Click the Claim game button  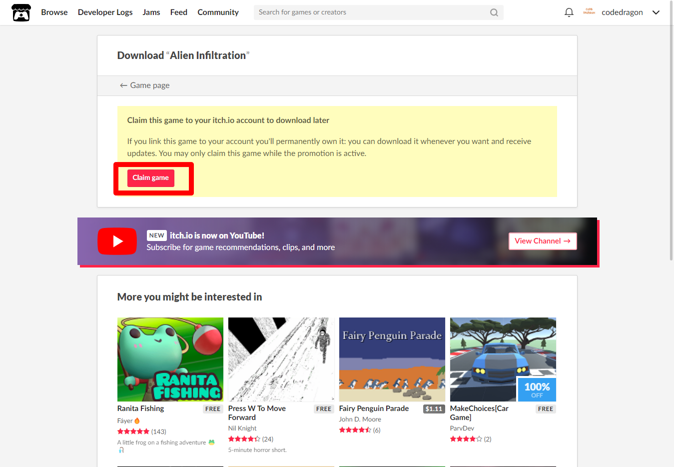(150, 178)
